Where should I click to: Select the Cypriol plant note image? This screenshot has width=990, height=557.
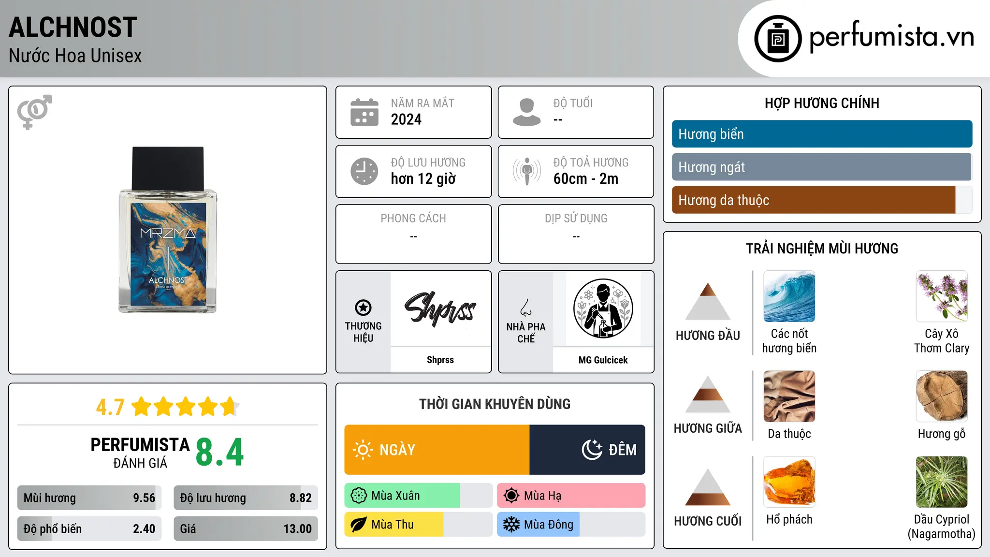[x=942, y=482]
